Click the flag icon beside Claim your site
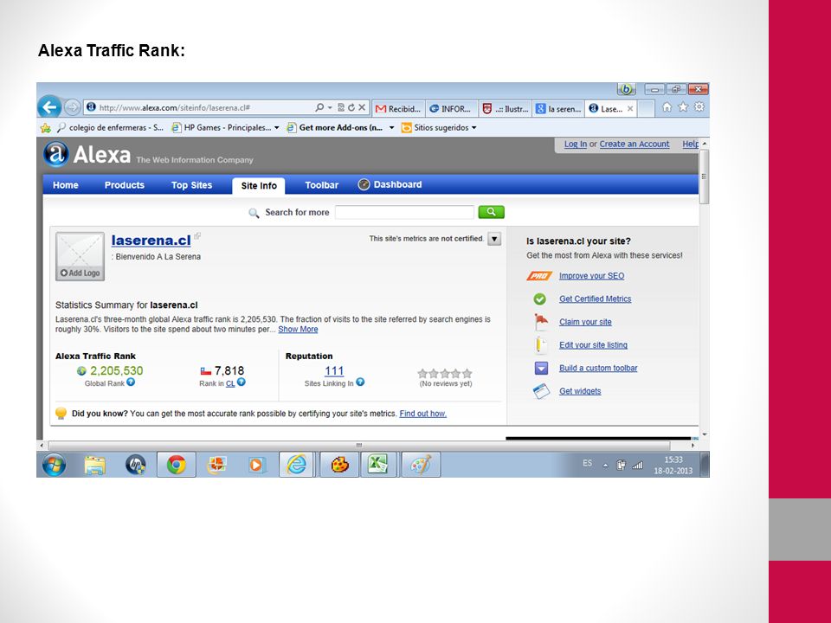The image size is (831, 623). point(540,322)
